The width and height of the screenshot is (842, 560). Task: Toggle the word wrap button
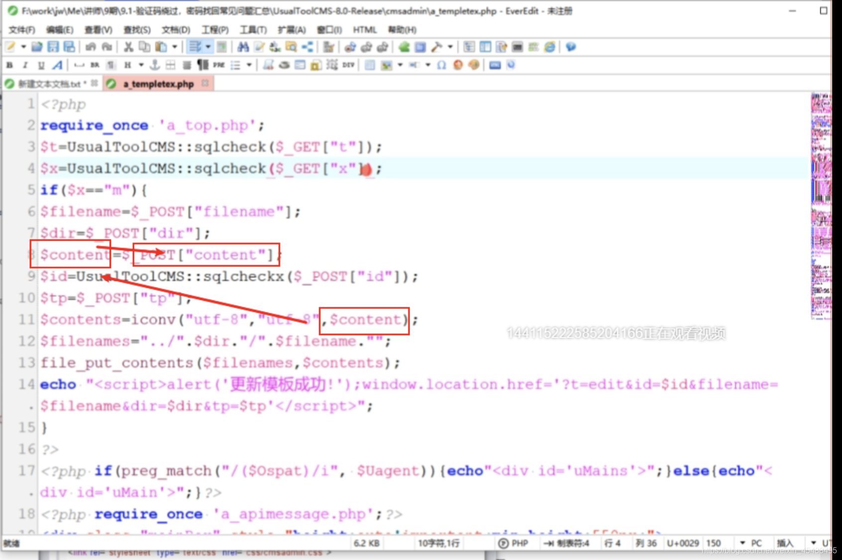[x=195, y=47]
